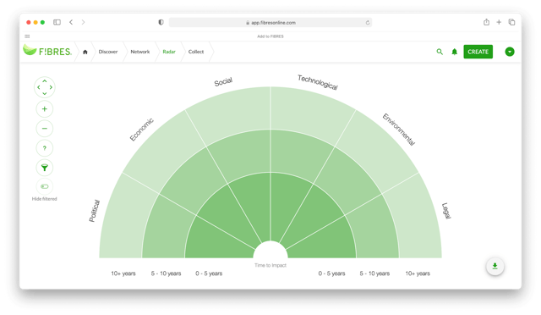Click the FIBRES logo
The height and width of the screenshot is (315, 541).
[47, 51]
